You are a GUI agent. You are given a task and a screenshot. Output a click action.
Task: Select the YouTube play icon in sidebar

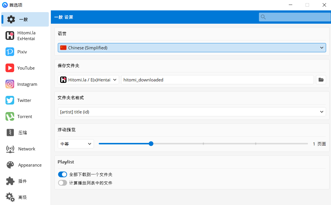click(x=10, y=68)
